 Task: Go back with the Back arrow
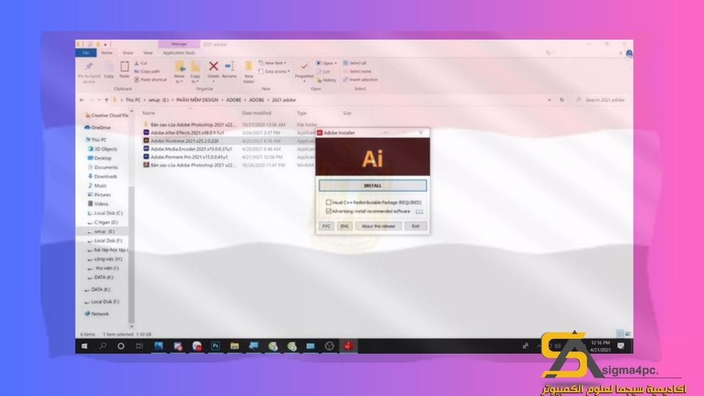(x=82, y=100)
